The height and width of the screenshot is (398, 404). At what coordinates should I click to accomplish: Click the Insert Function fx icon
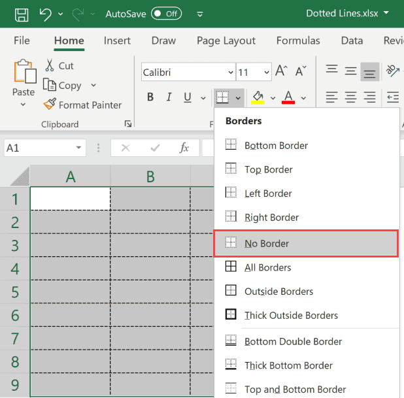coord(184,148)
